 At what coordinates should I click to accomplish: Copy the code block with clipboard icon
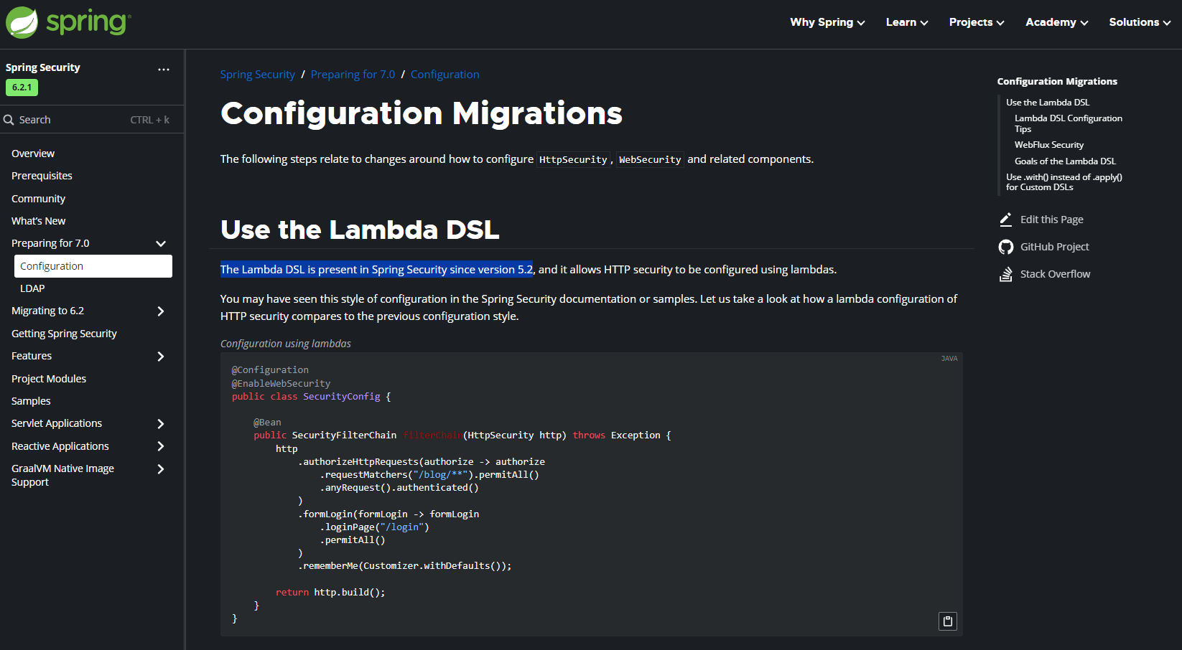click(948, 621)
